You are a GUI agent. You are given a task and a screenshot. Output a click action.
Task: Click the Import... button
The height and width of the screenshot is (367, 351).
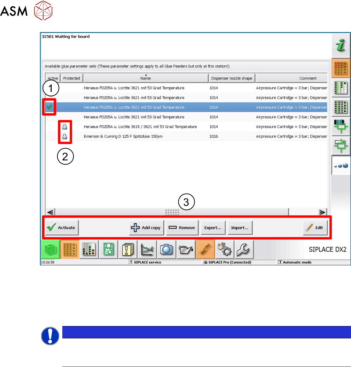(240, 227)
